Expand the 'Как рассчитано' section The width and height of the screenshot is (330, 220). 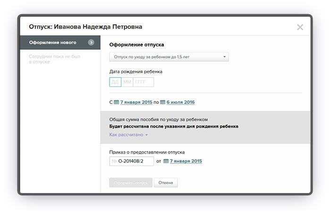[128, 135]
